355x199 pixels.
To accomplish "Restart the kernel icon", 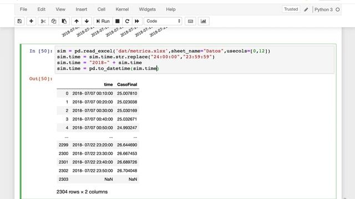I will [x=127, y=21].
